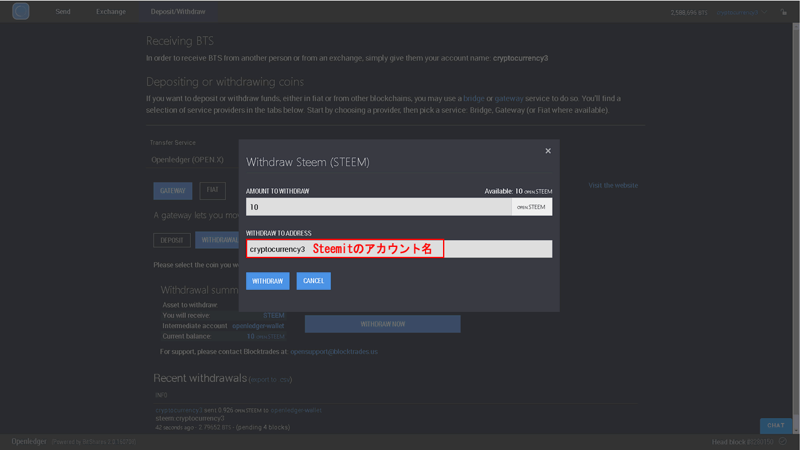Close the Withdraw Steem dialog with X
Viewport: 801px width, 450px height.
(548, 151)
